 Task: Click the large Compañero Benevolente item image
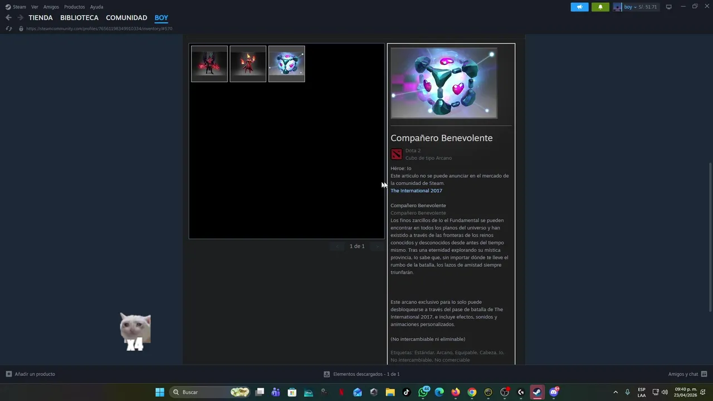(x=444, y=83)
